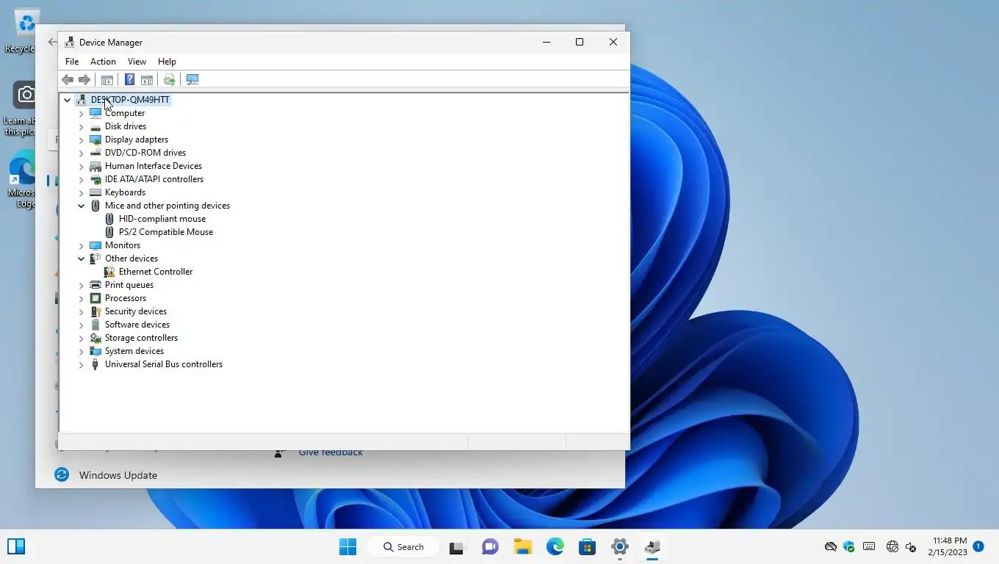Screen dimensions: 999x564
Task: Expand the Computer category
Action: (x=81, y=114)
